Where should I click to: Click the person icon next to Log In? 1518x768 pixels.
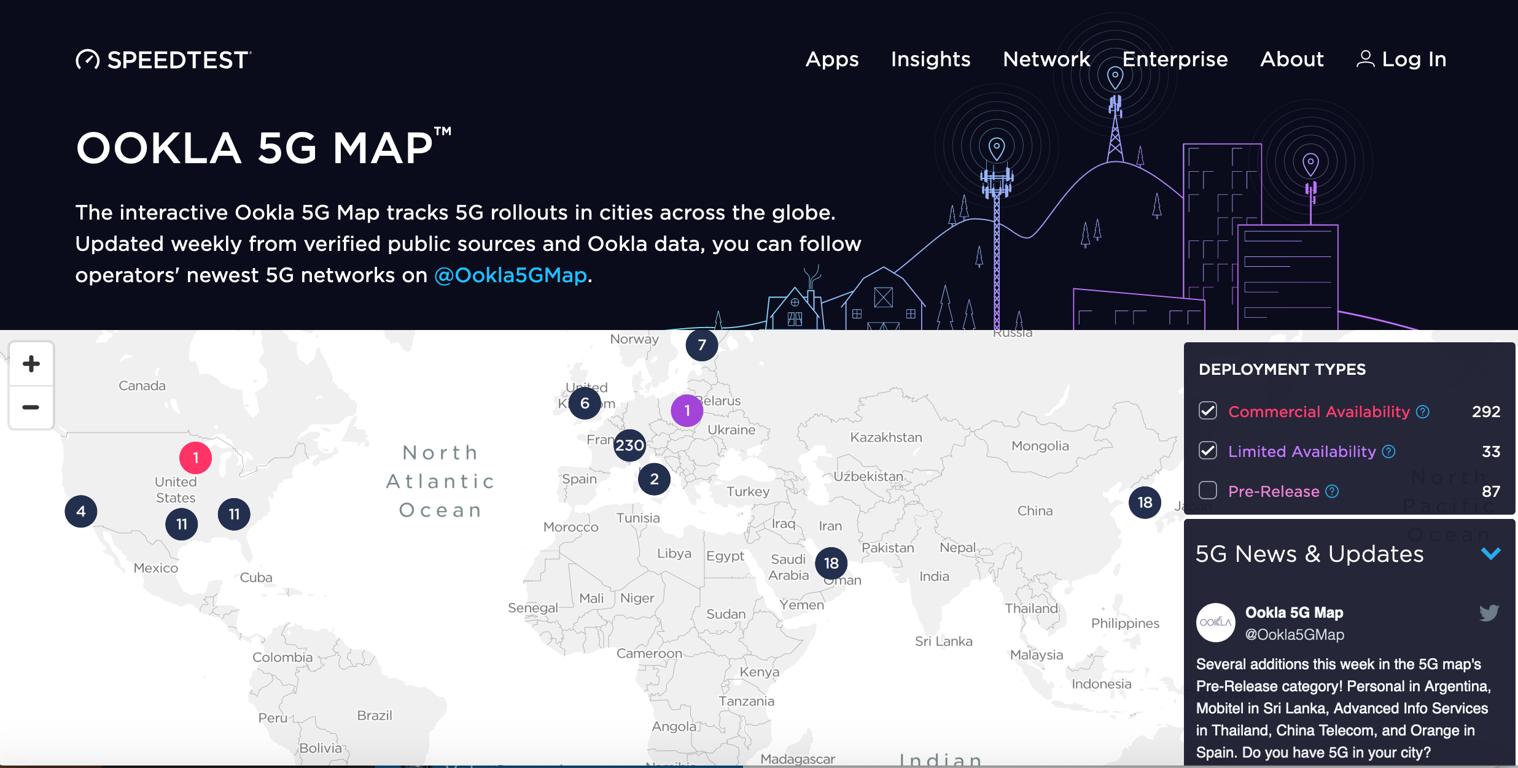click(1366, 59)
